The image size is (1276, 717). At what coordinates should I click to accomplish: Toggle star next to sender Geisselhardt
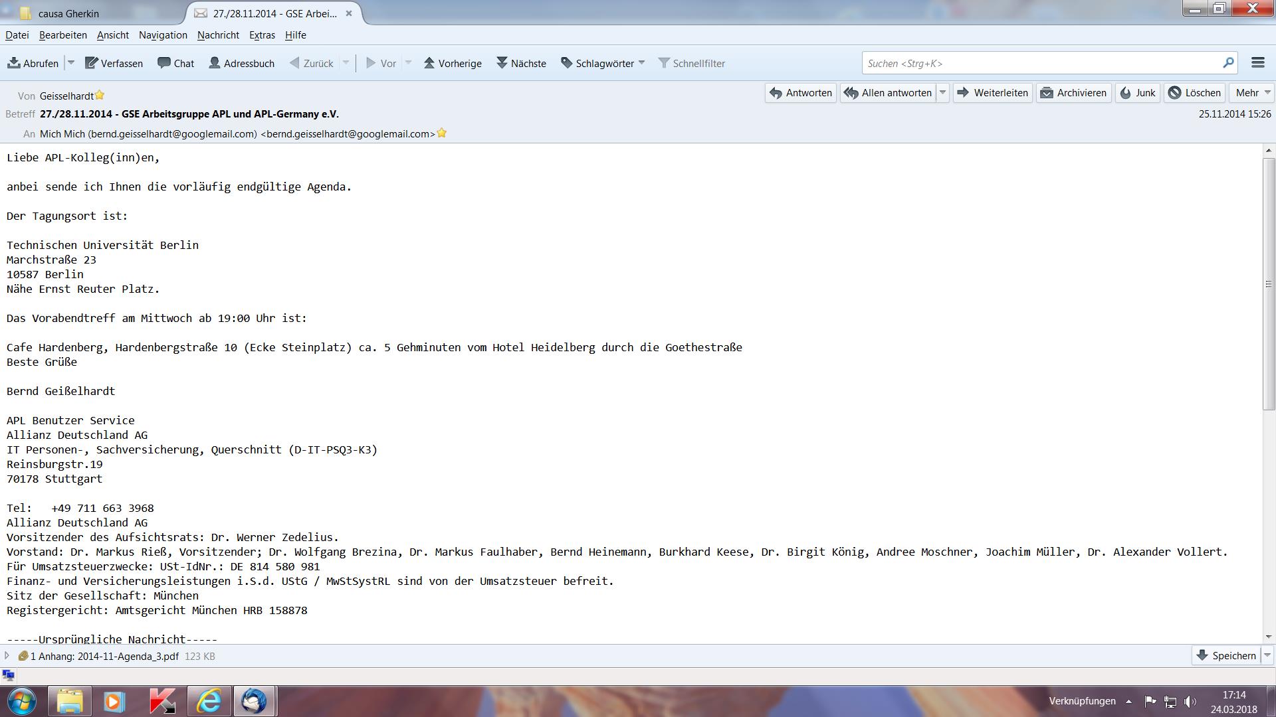[100, 96]
